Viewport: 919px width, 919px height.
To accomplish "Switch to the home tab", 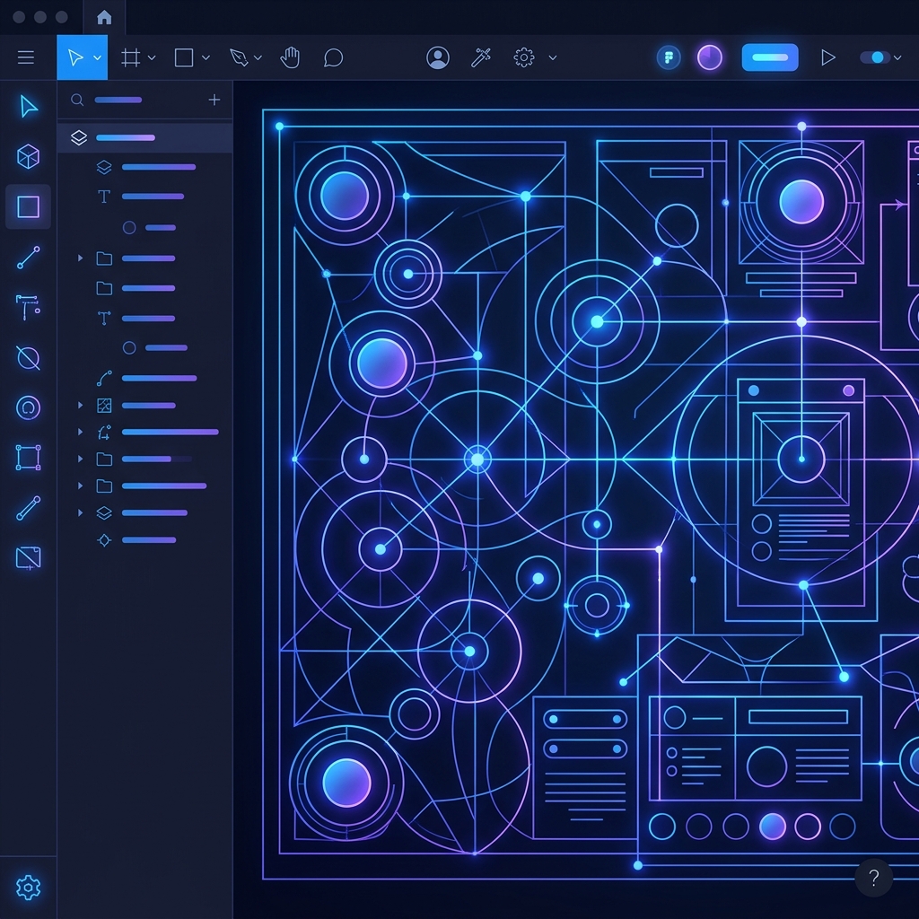I will [104, 18].
